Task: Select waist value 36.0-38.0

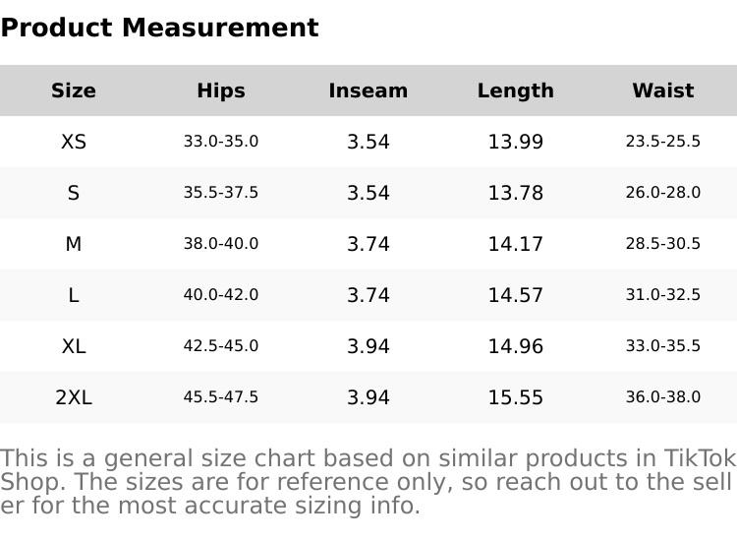Action: coord(663,397)
